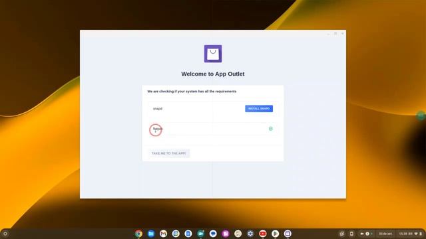
Task: Maximize the App Outlet window
Action: coord(335,34)
